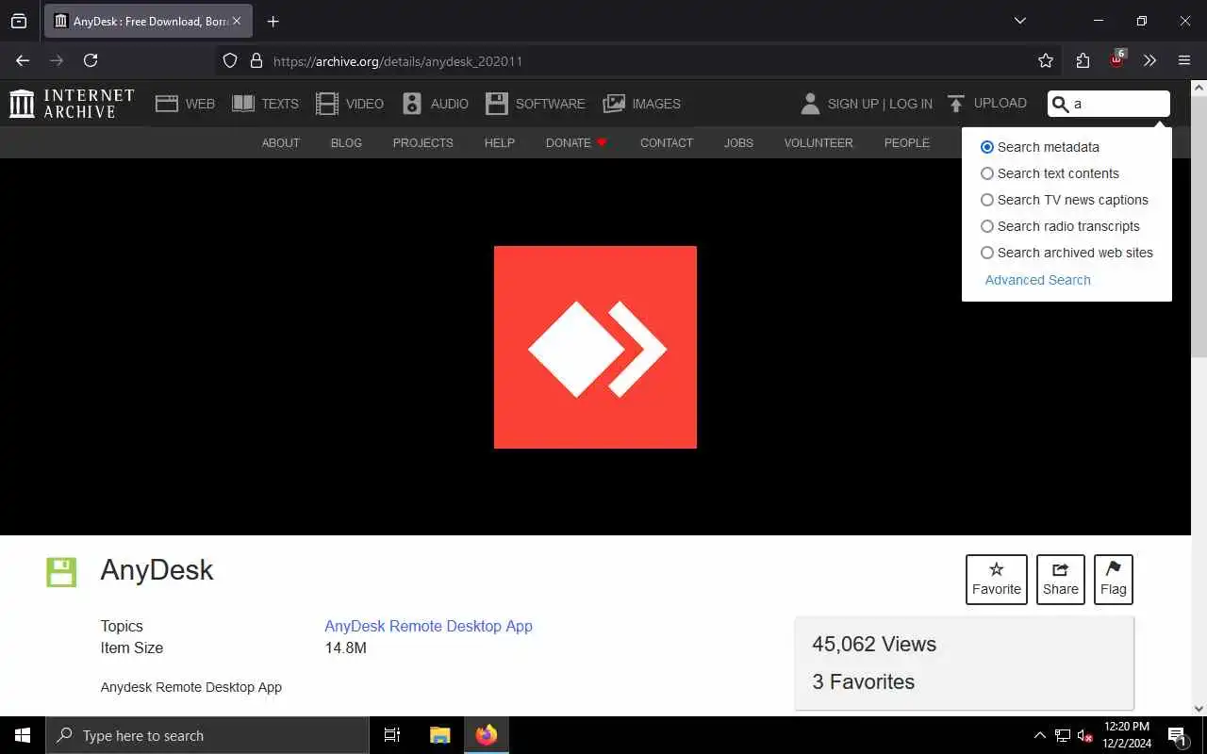Open the Contact menu item
The image size is (1207, 754).
(x=667, y=143)
